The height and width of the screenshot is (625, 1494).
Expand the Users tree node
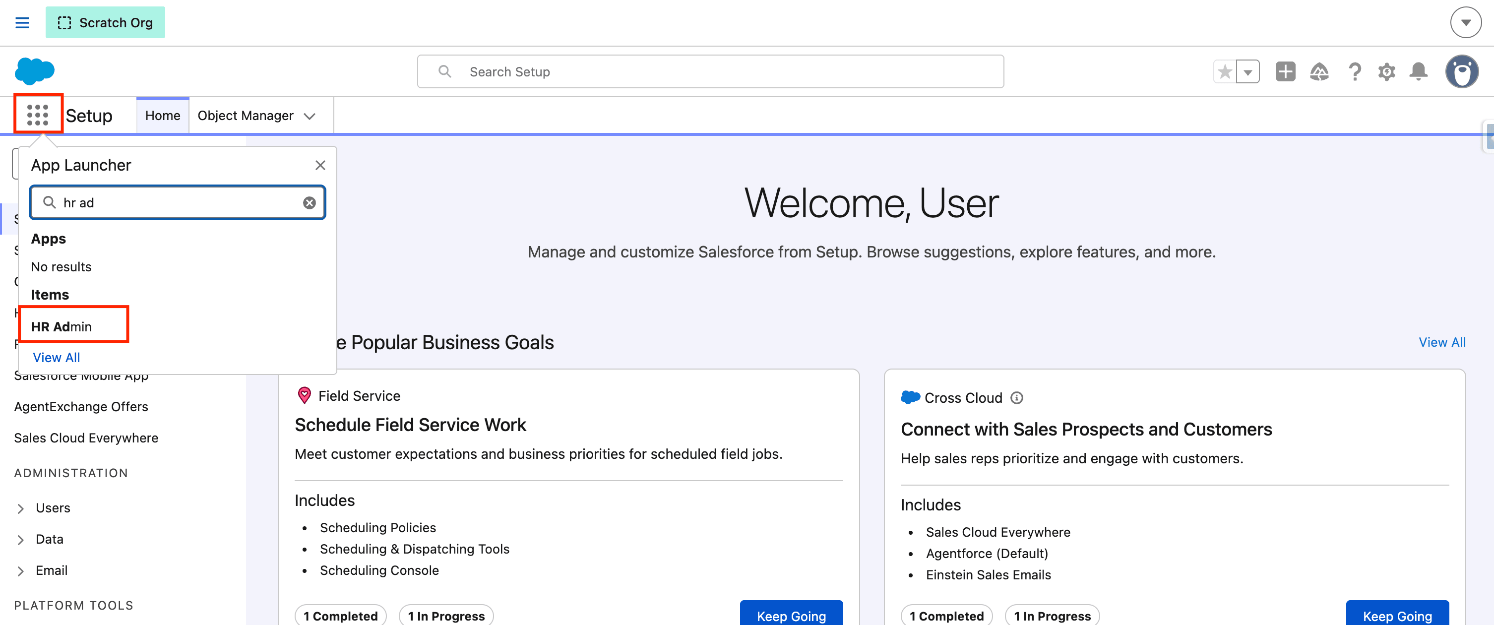pyautogui.click(x=21, y=508)
